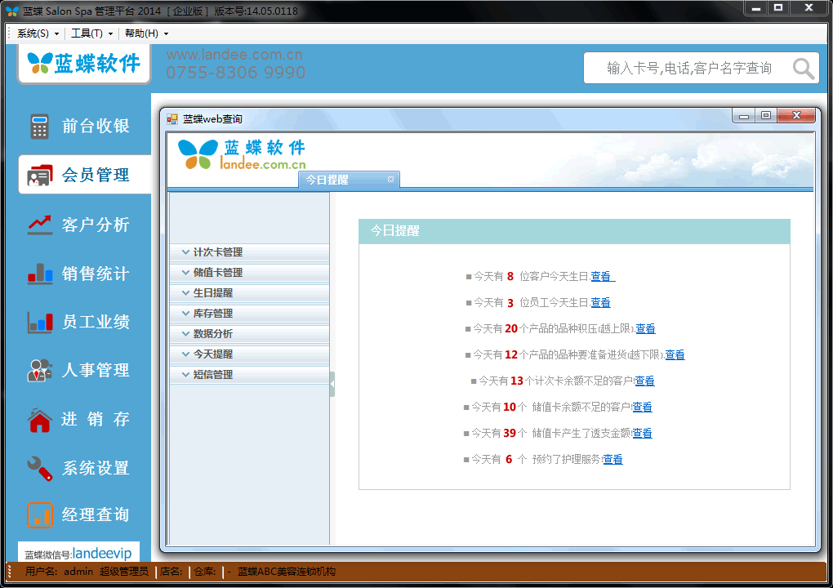
Task: Expand the 库存管理 section
Action: tap(249, 314)
